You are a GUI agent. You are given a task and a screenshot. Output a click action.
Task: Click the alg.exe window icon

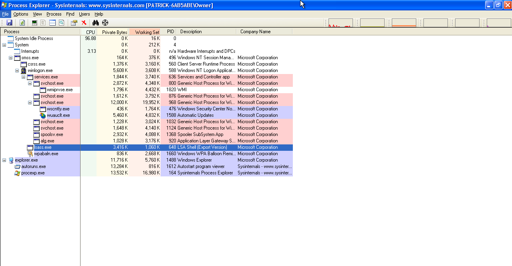pyautogui.click(x=36, y=141)
